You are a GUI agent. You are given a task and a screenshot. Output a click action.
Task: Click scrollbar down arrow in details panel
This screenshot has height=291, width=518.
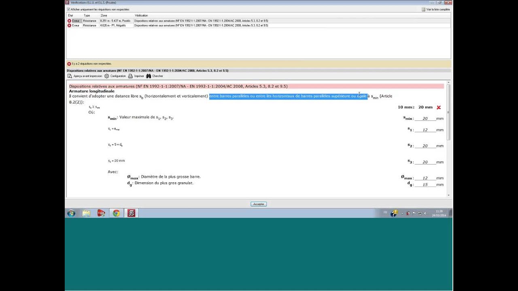click(448, 195)
